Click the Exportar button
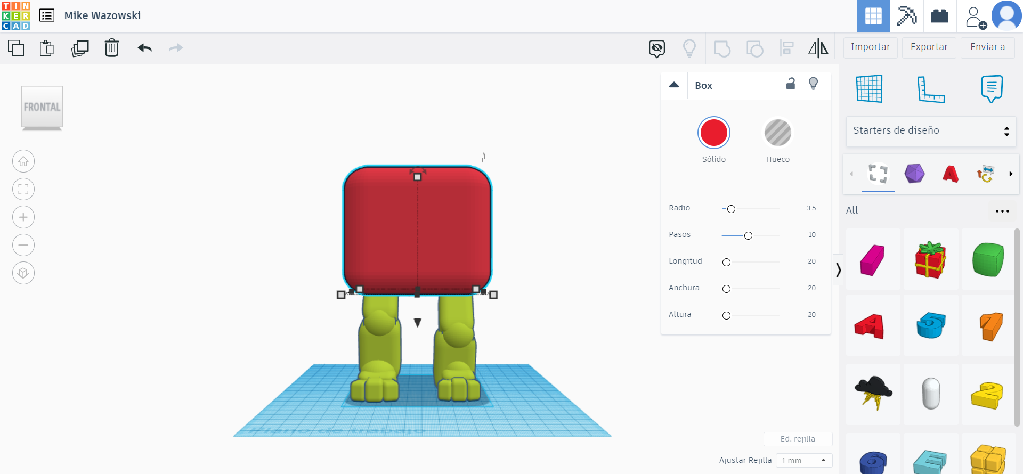The width and height of the screenshot is (1023, 474). point(929,47)
